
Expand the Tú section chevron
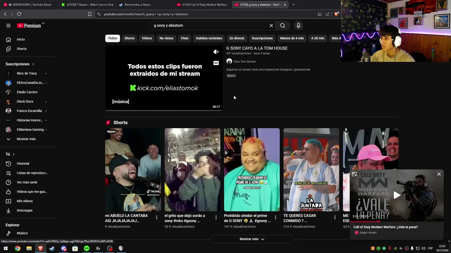[x=14, y=154]
